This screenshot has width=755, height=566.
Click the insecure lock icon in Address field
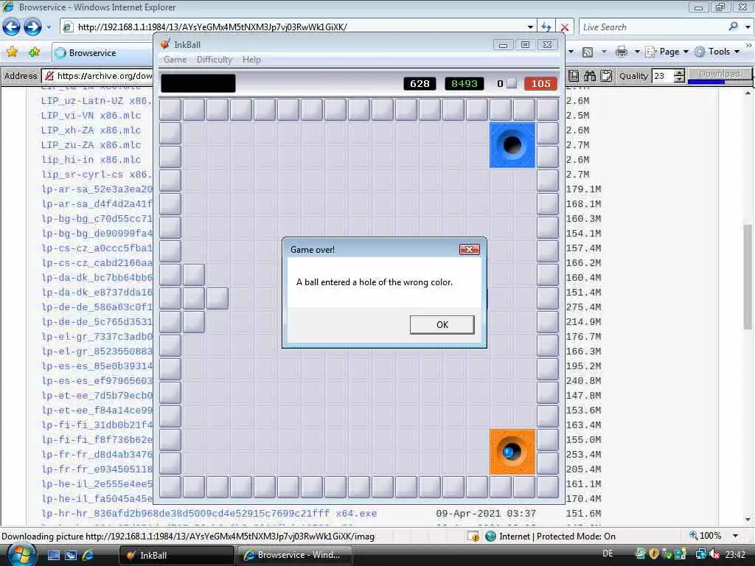tap(49, 76)
